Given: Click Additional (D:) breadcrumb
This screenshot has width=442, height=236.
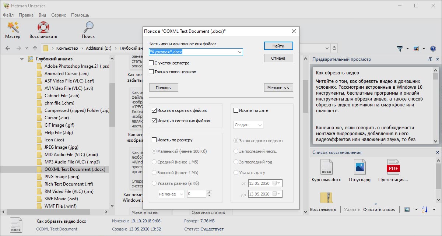Looking at the screenshot, I should (99, 48).
